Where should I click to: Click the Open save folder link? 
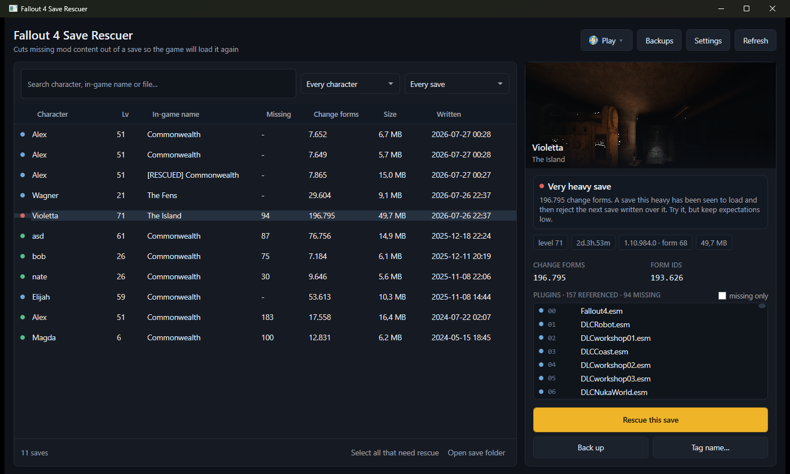(x=477, y=453)
